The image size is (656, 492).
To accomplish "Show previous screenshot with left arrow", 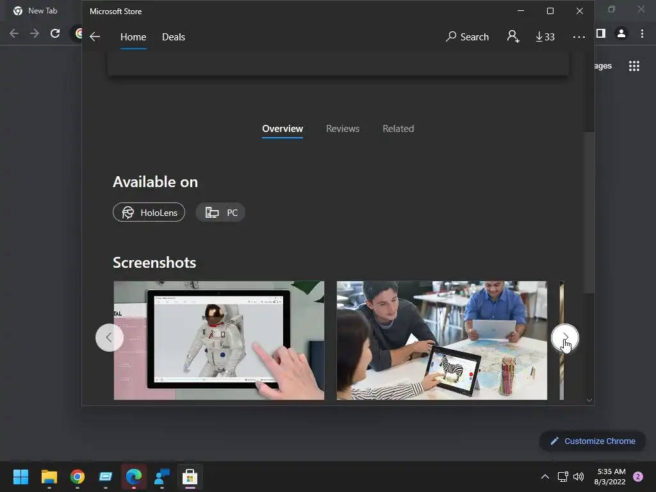I will (109, 338).
